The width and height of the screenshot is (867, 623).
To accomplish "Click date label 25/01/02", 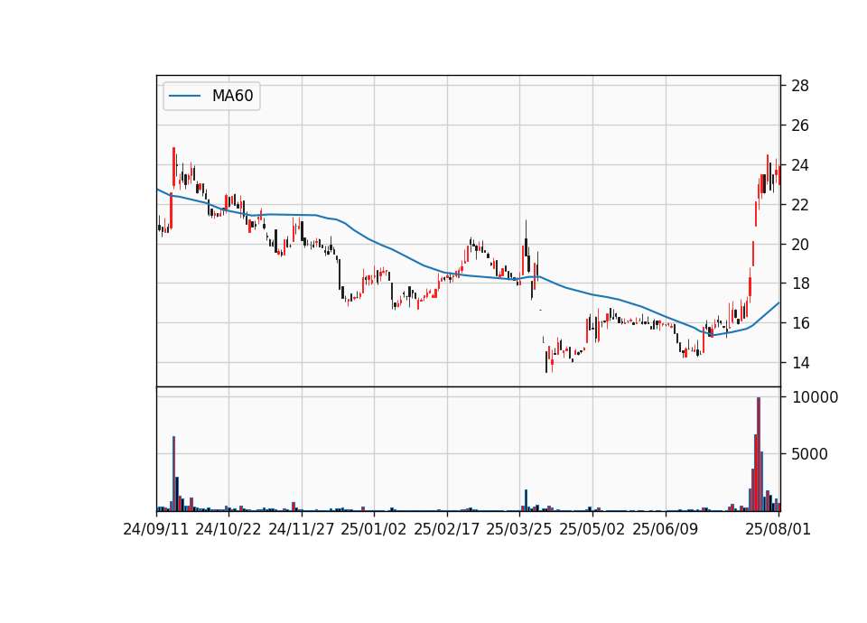I will (x=374, y=529).
